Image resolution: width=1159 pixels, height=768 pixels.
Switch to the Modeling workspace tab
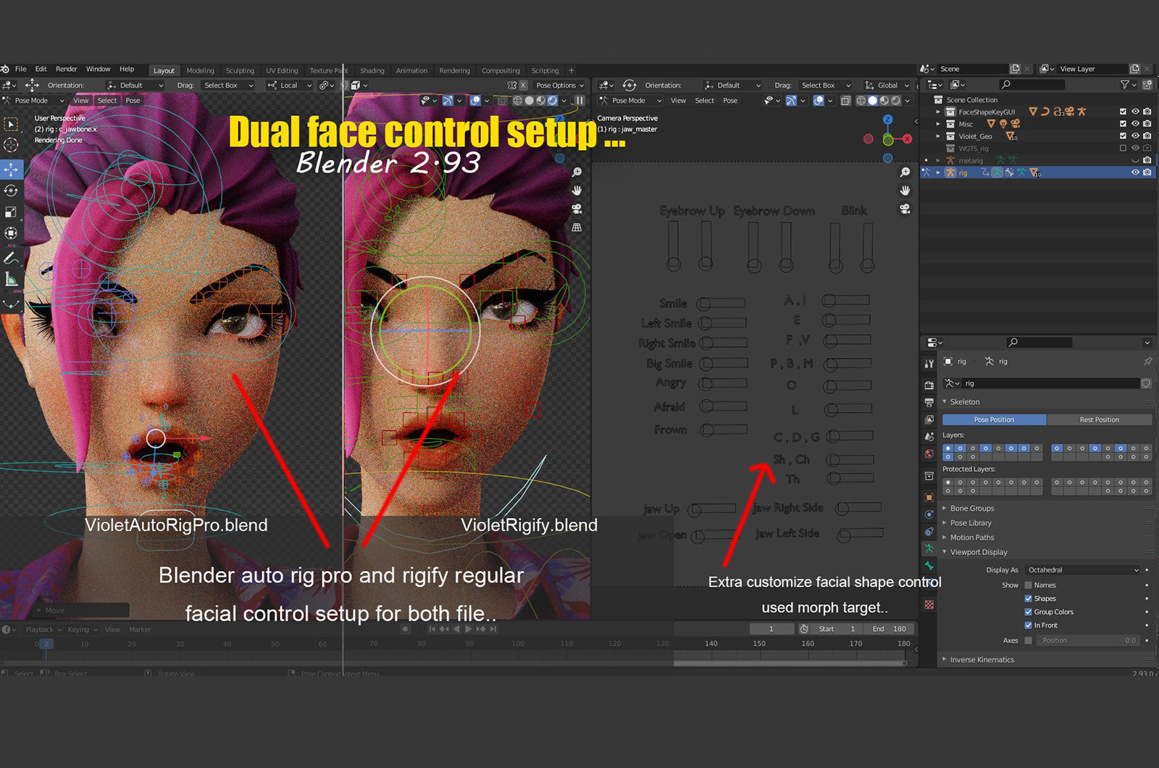[200, 71]
